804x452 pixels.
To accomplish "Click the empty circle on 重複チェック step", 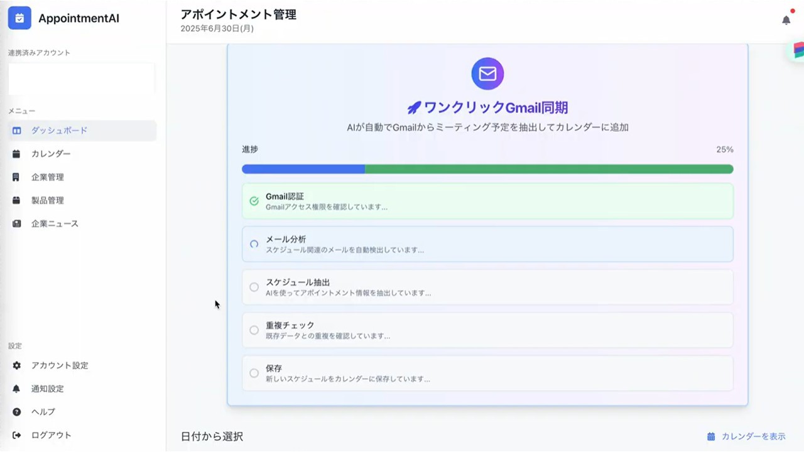I will tap(254, 330).
